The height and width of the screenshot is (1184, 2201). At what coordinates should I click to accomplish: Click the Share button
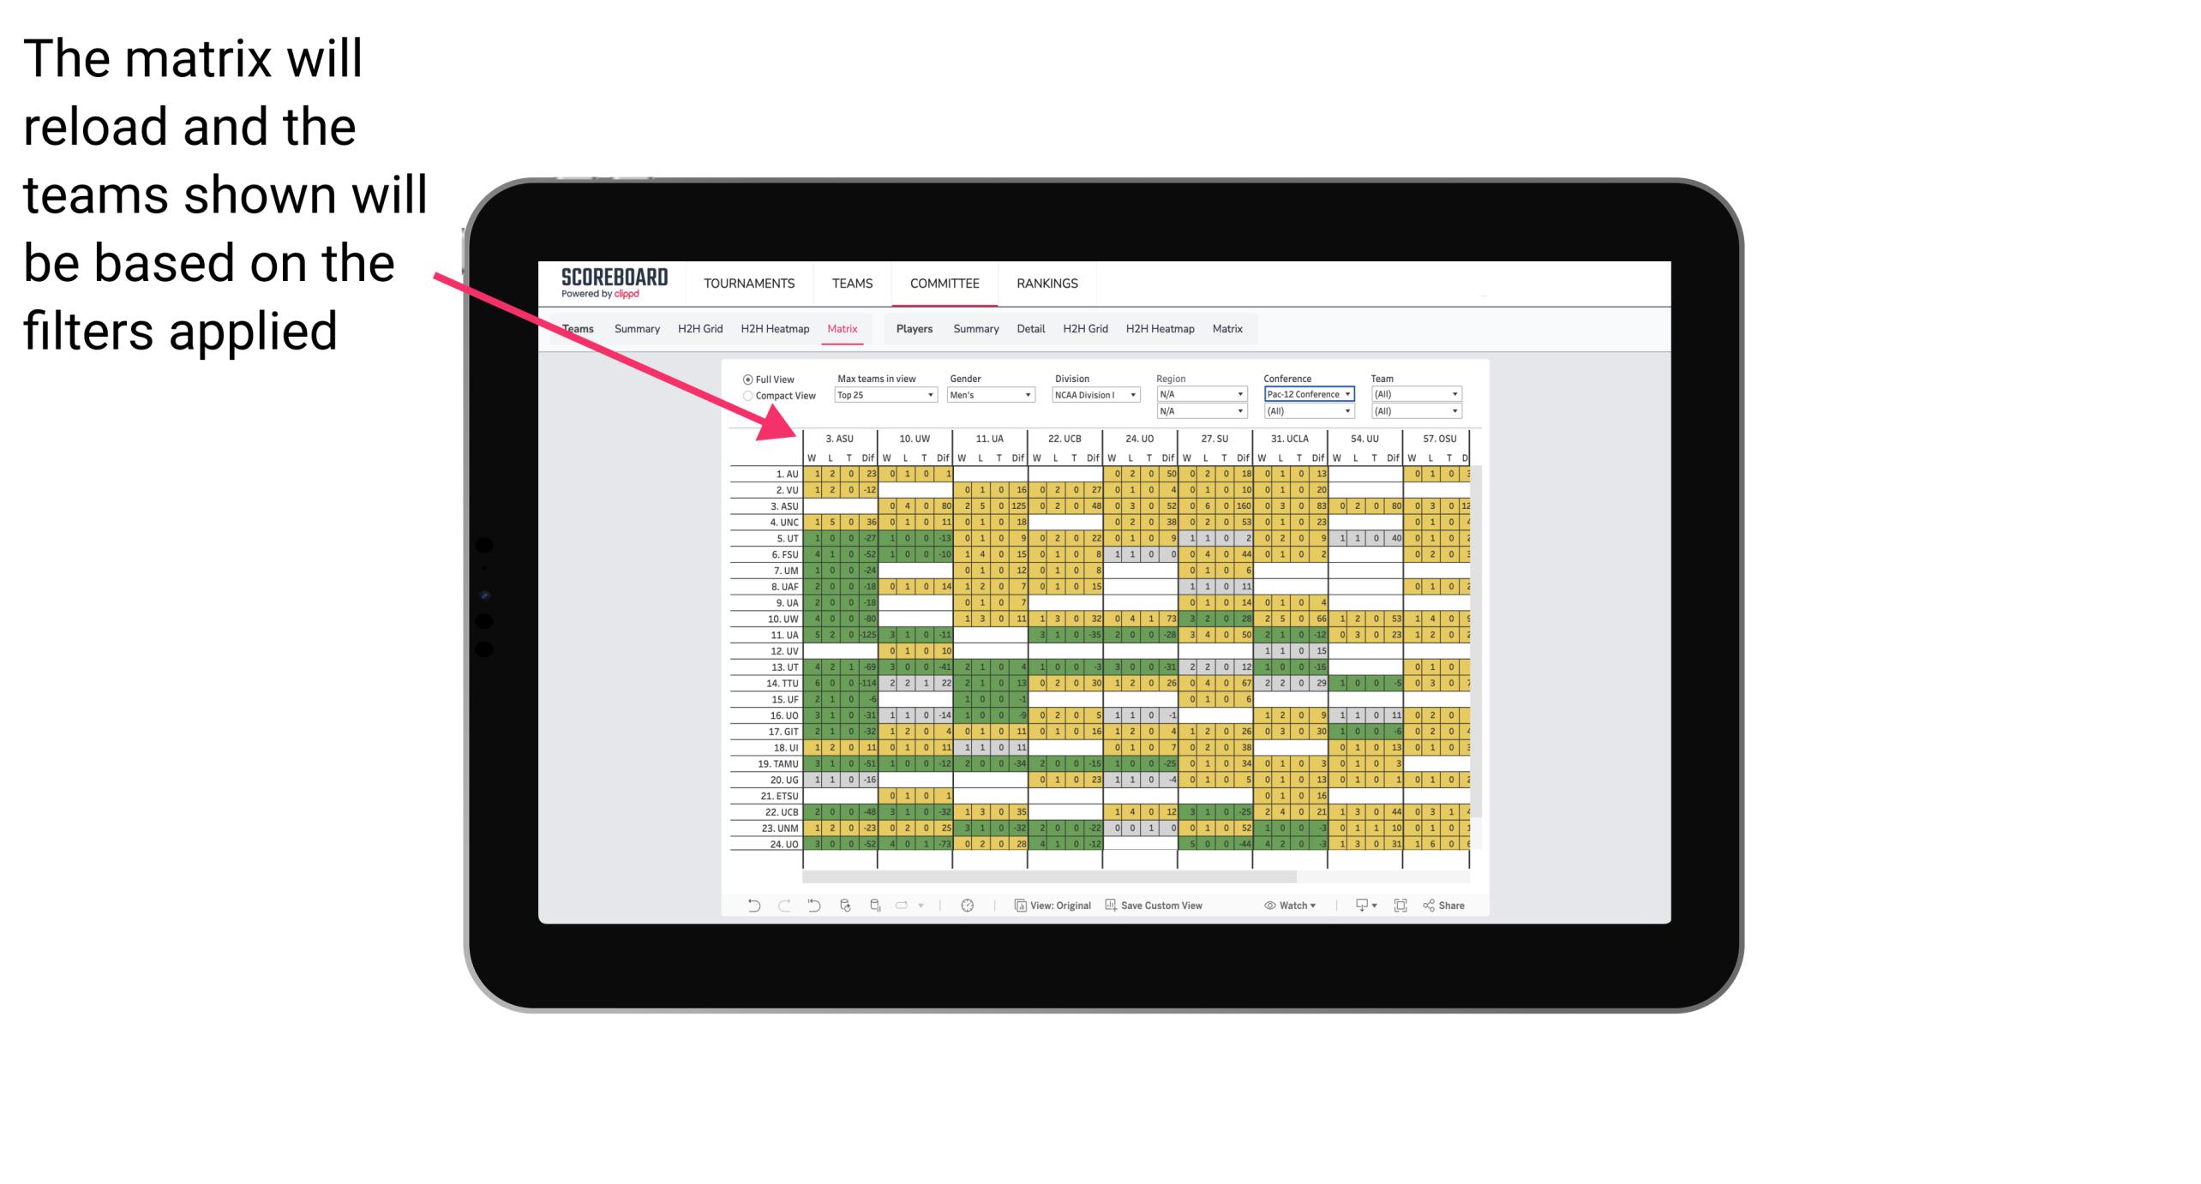click(x=1447, y=907)
